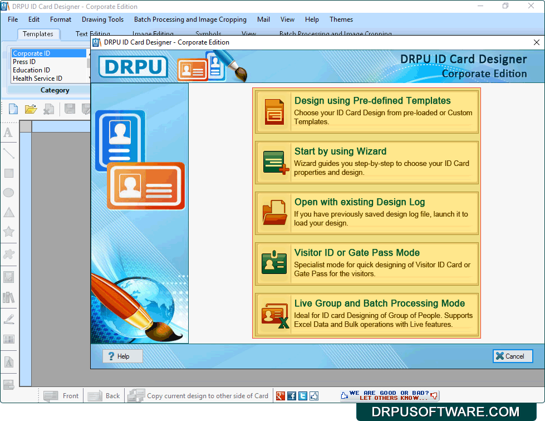Open the Twitter share icon
This screenshot has height=421, width=545.
pyautogui.click(x=303, y=395)
